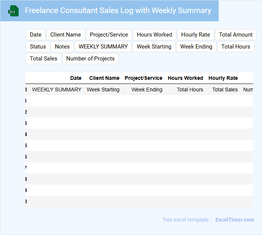Image resolution: width=262 pixels, height=235 pixels.
Task: Select the Total Sales table cell
Action: point(225,90)
